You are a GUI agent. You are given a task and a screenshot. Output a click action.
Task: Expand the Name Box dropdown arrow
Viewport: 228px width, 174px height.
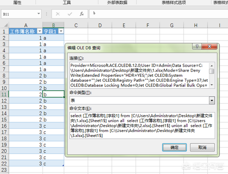click(x=38, y=14)
